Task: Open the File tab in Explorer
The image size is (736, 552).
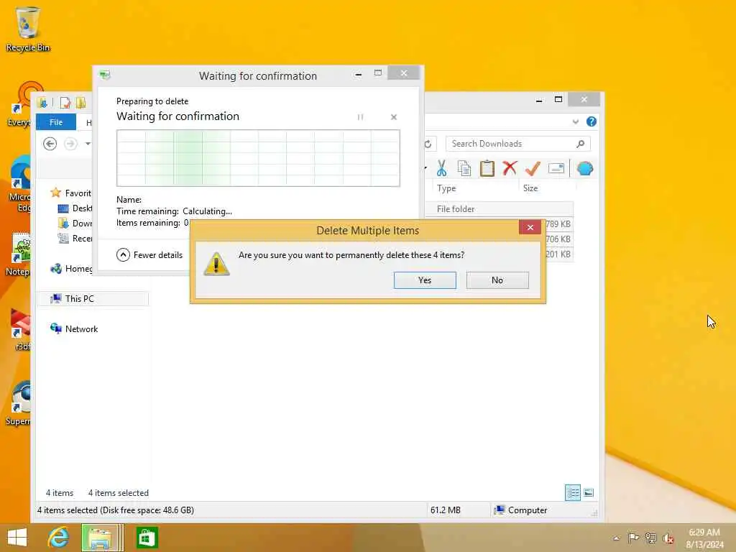Action: pyautogui.click(x=56, y=122)
